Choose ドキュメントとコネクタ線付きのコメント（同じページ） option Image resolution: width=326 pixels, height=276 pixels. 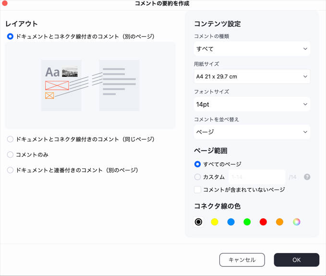10,139
